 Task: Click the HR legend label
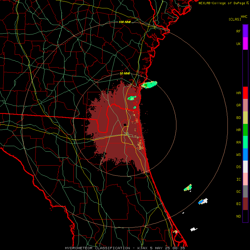point(238,130)
